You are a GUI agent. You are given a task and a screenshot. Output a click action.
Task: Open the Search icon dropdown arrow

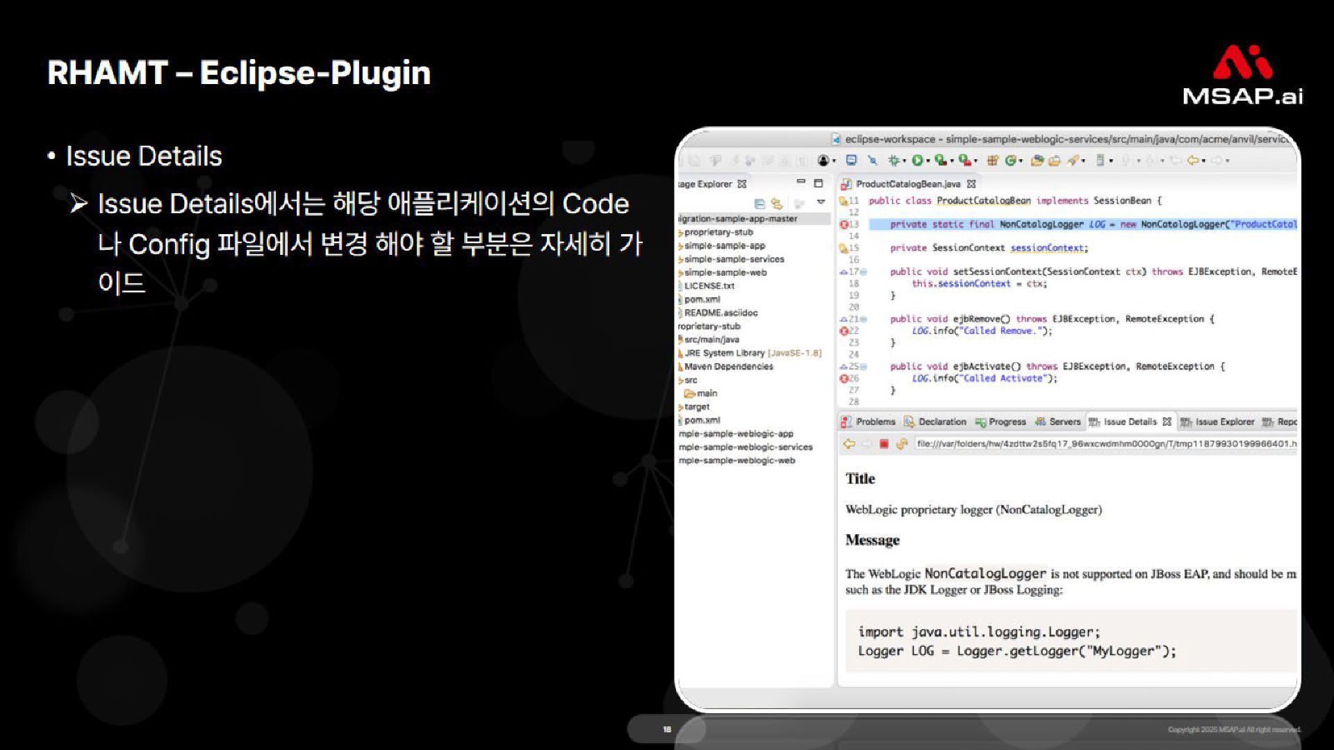pyautogui.click(x=1083, y=161)
